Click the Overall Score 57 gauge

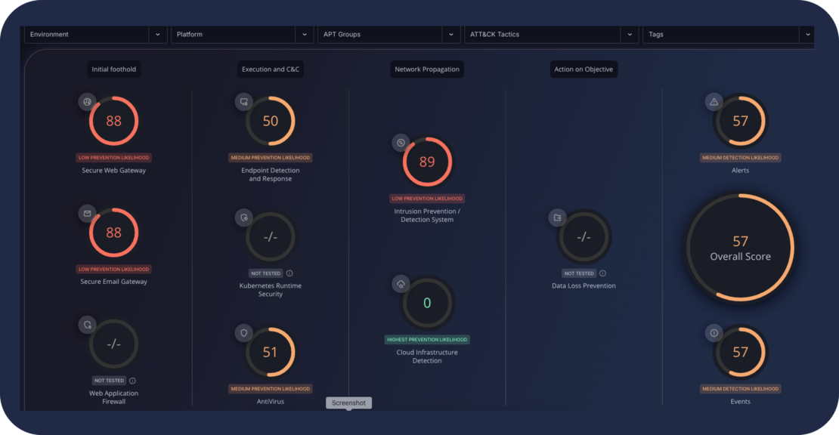tap(741, 248)
